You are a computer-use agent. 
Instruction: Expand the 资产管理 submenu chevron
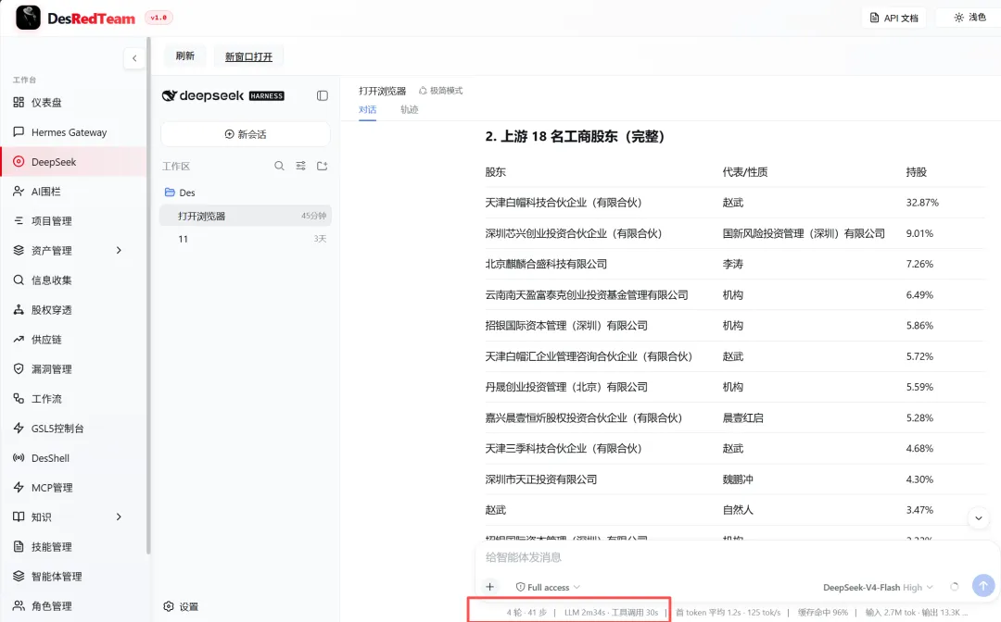119,251
